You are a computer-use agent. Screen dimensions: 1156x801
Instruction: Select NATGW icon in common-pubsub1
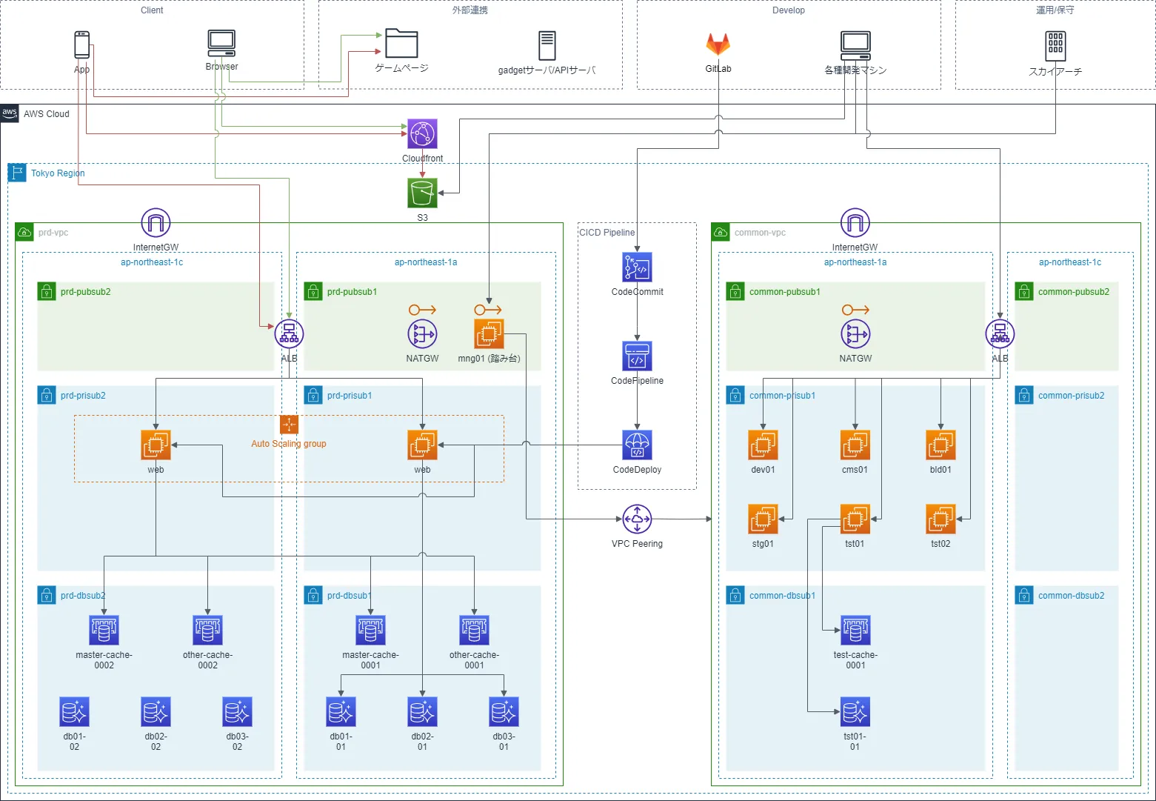[855, 334]
